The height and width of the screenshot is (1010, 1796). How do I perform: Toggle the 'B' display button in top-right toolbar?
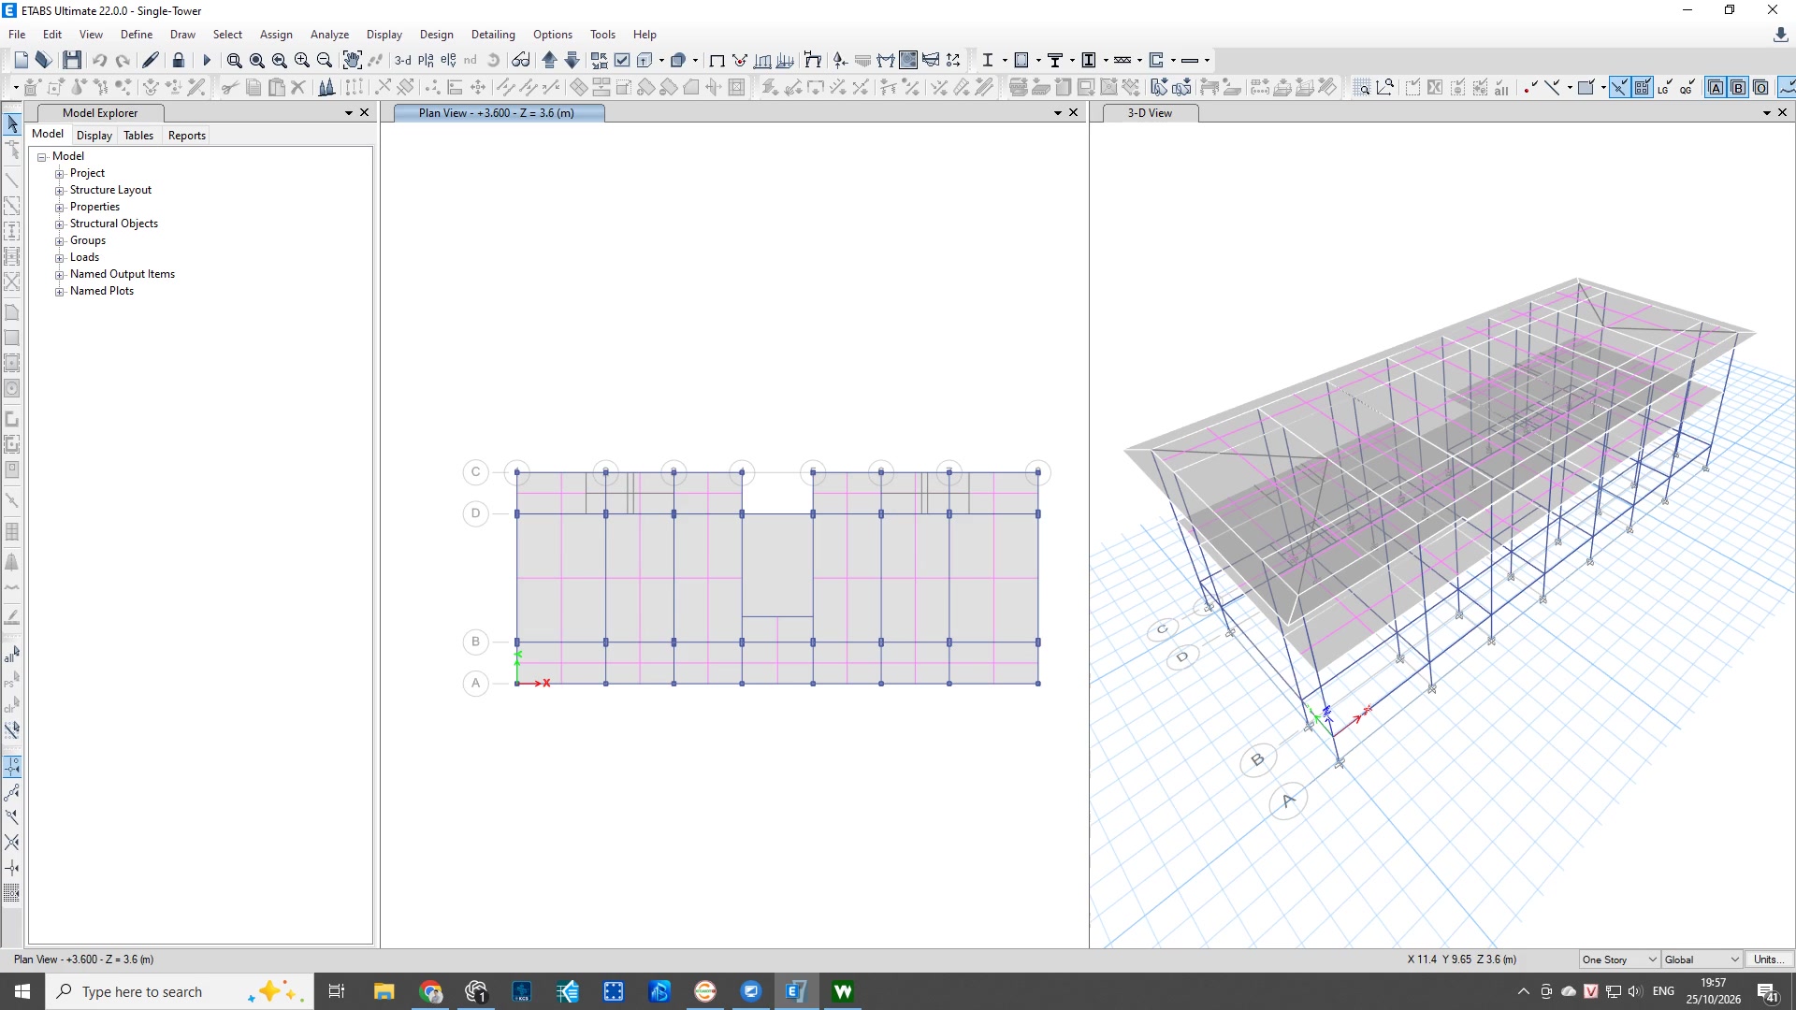point(1738,87)
